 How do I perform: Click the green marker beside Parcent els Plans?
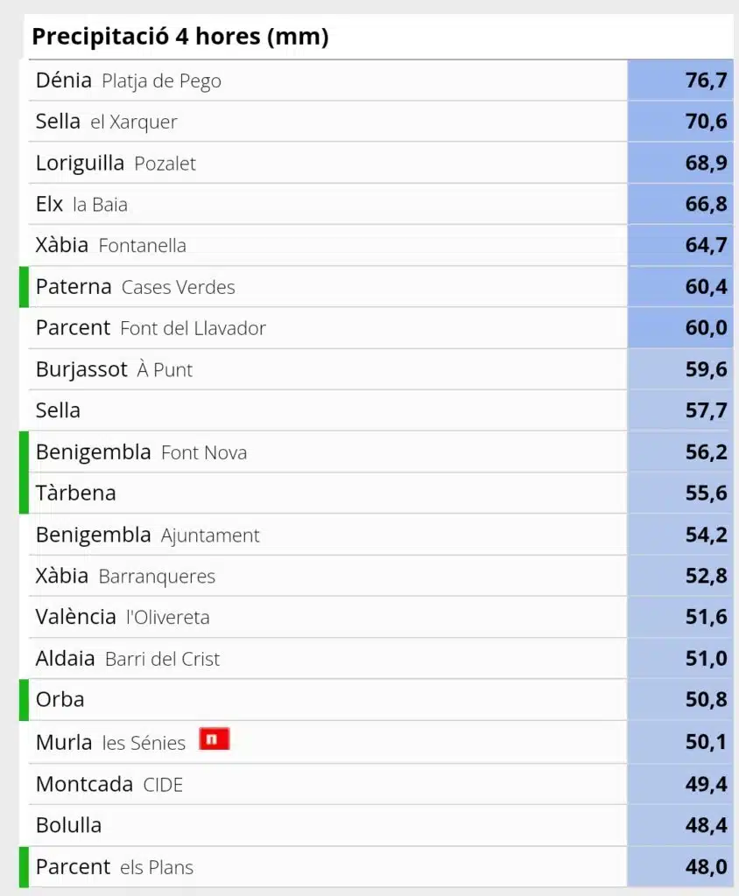coord(24,867)
